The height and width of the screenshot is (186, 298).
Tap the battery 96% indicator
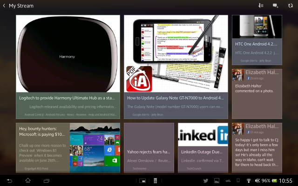[x=269, y=180]
